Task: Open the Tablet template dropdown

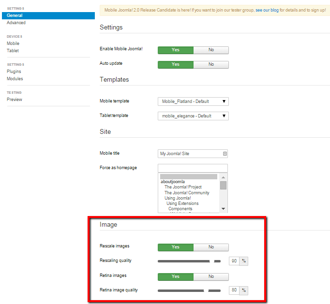Action: click(x=193, y=116)
